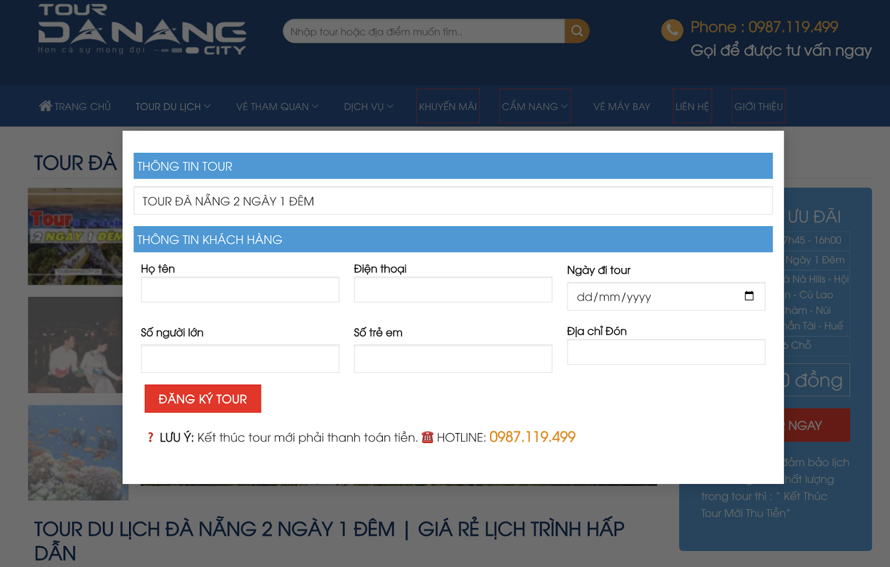Click the tour search text box
The image size is (890, 567).
(424, 31)
